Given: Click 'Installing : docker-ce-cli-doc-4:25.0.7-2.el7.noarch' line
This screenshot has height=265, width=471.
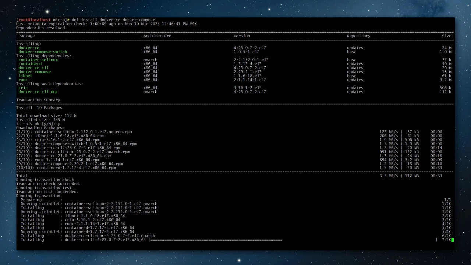Looking at the screenshot, I should point(88,236).
